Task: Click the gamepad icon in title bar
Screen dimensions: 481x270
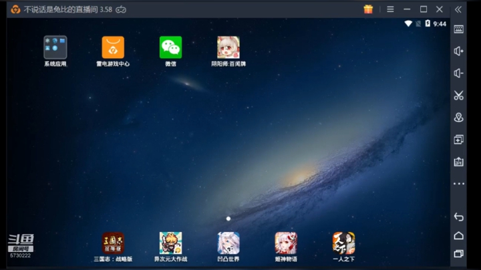Action: [x=120, y=9]
